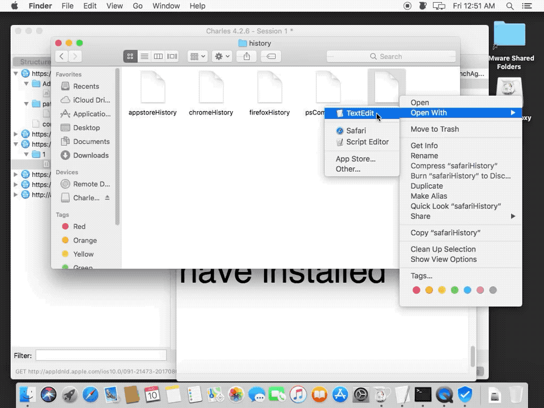Open Terminal from the Dock
544x408 pixels.
point(423,395)
